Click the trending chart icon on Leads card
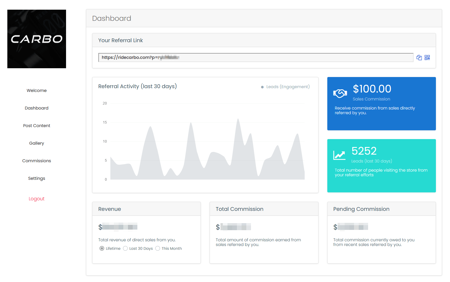The image size is (450, 282). [339, 155]
